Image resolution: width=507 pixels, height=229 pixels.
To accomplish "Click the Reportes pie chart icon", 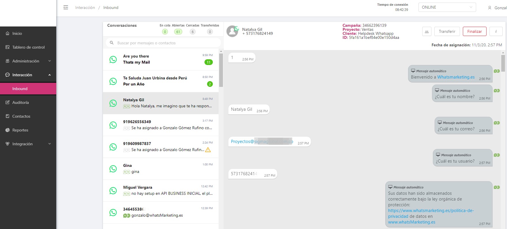I will [x=7, y=130].
